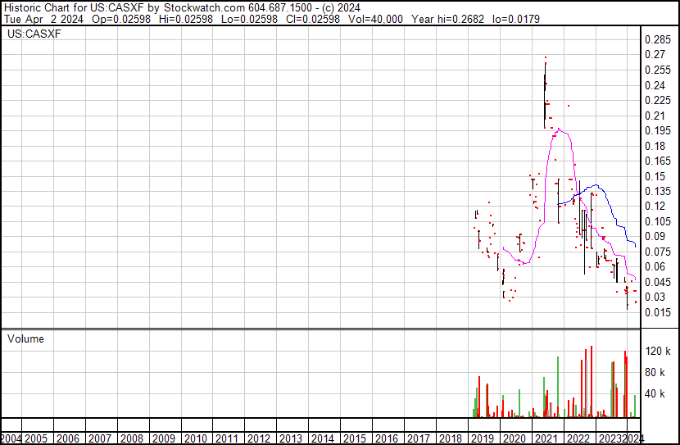This screenshot has height=445, width=680.
Task: Click the Year hi=0.2682 header value
Action: click(447, 19)
